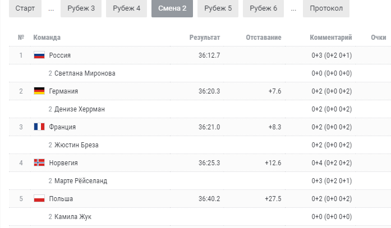391x228 pixels.
Task: Switch to the Рубеж 3 tab
Action: (x=81, y=8)
